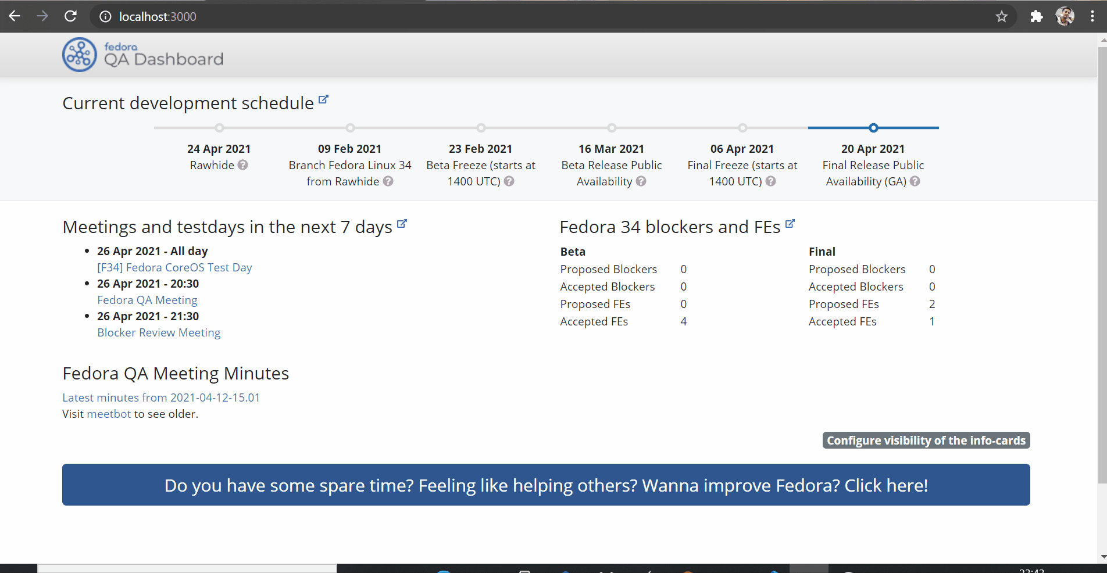Open Latest minutes from 2021-04-12-15.01

(x=161, y=397)
